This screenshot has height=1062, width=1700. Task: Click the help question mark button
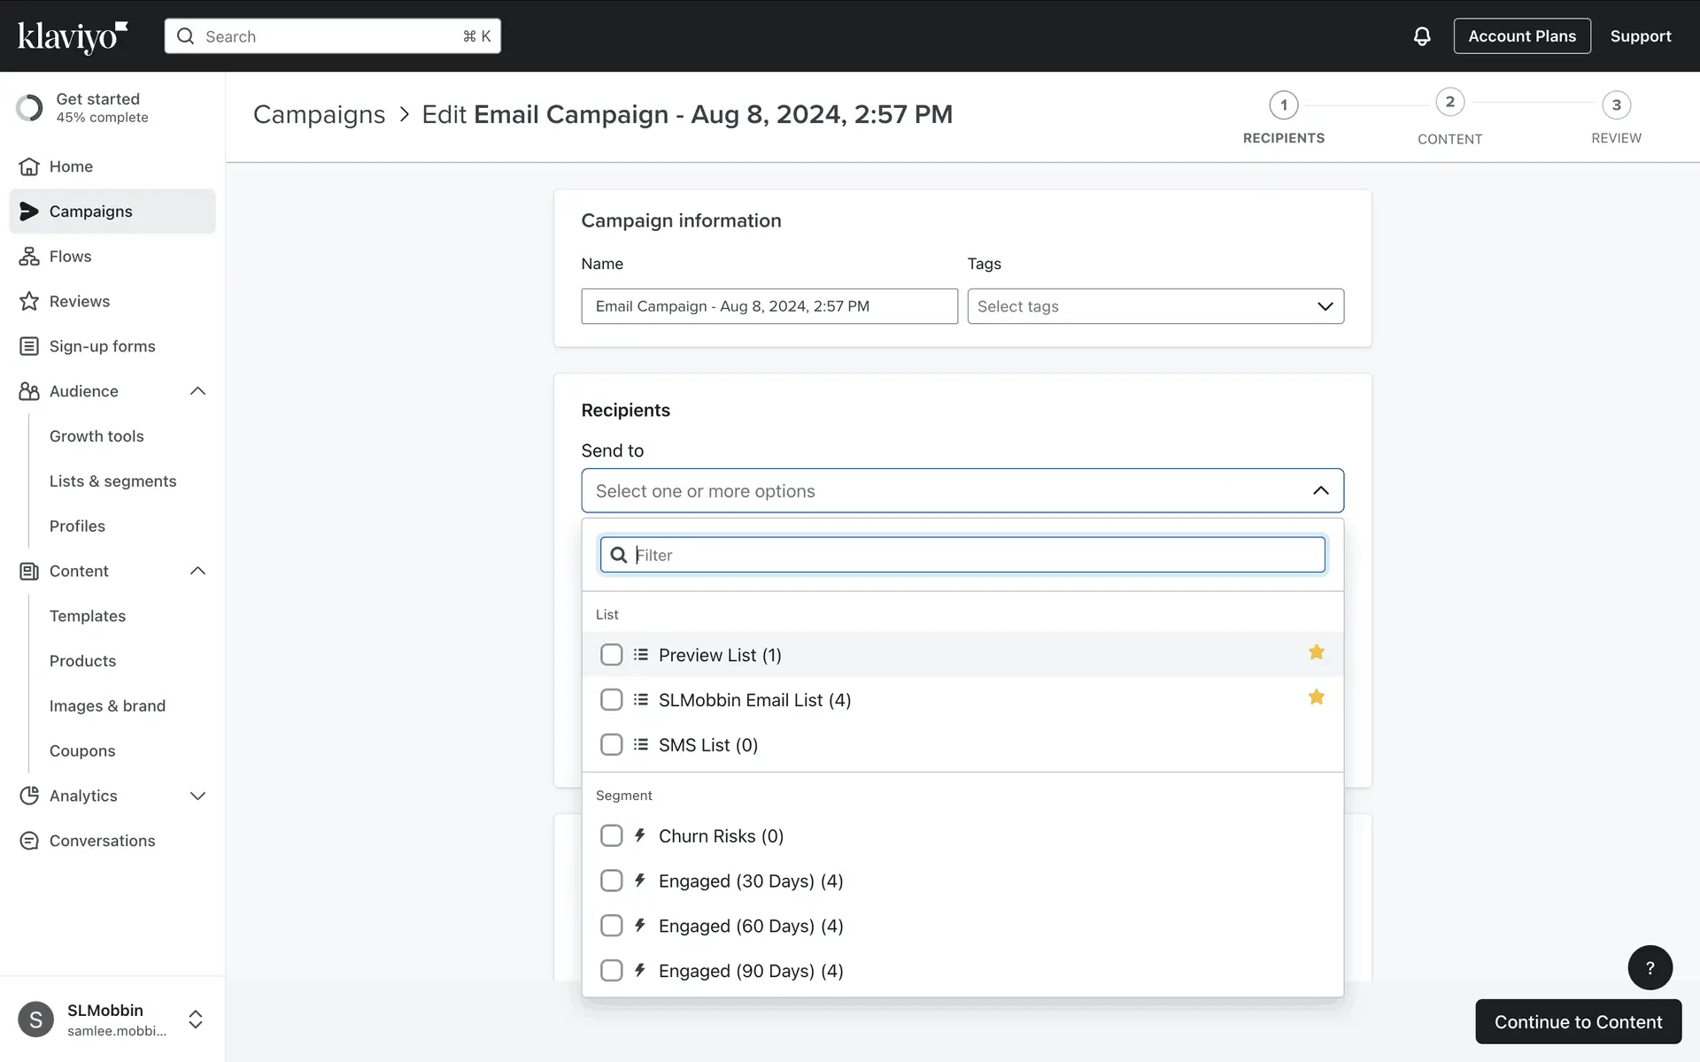click(1650, 967)
